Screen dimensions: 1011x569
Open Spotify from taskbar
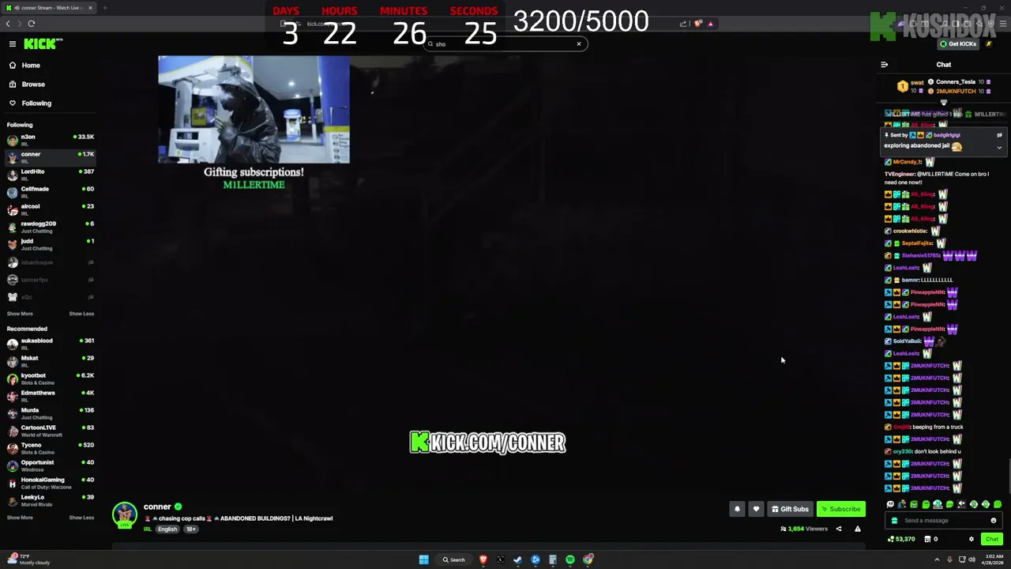click(570, 560)
